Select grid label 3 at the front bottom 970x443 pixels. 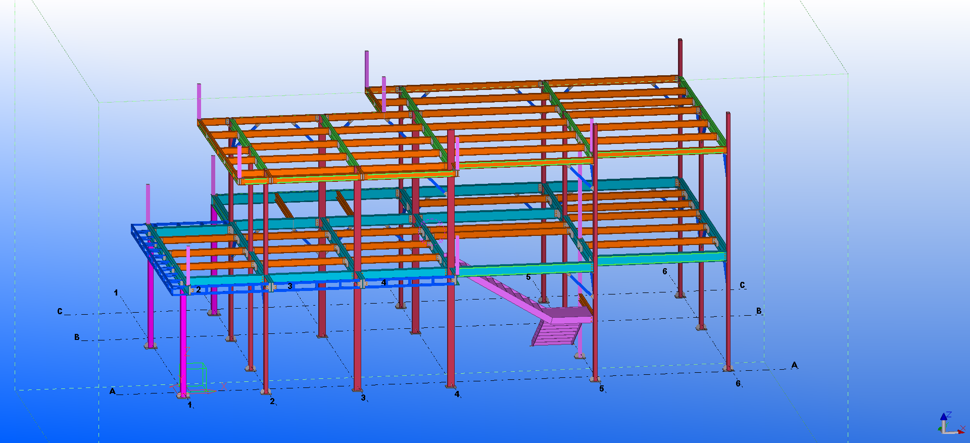(363, 398)
